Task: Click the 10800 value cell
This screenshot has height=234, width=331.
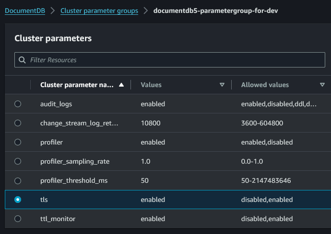Action: point(151,123)
